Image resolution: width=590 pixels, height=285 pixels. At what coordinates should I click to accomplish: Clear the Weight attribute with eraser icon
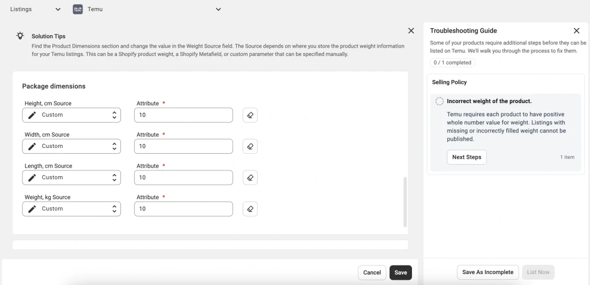(250, 208)
